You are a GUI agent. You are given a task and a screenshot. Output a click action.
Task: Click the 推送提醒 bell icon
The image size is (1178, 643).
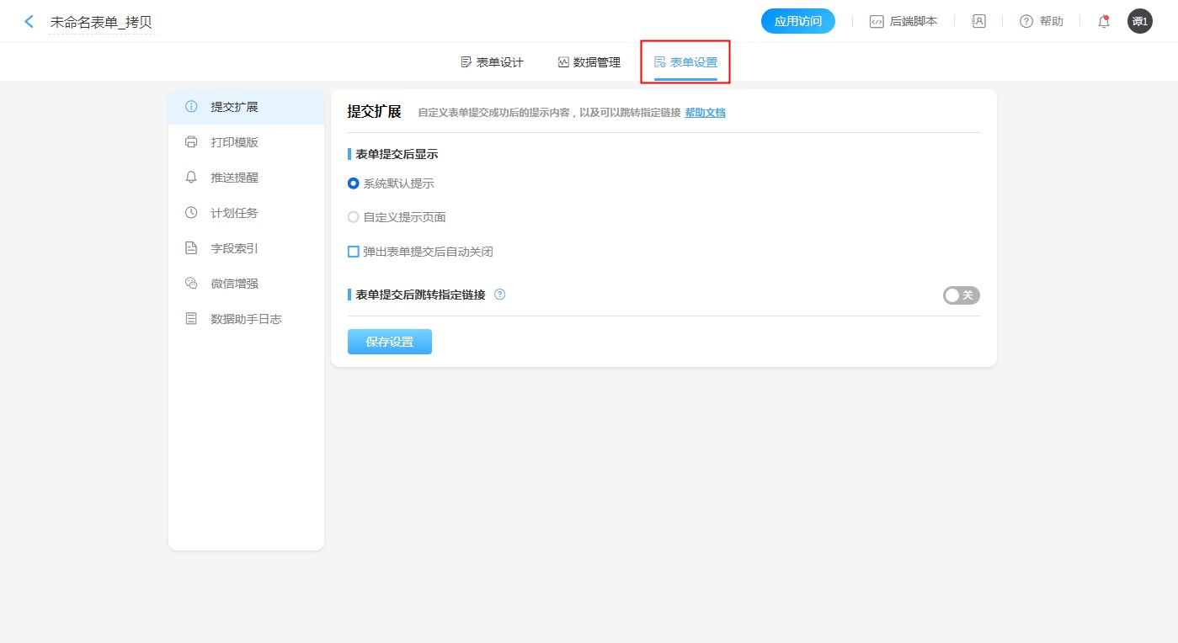coord(191,178)
